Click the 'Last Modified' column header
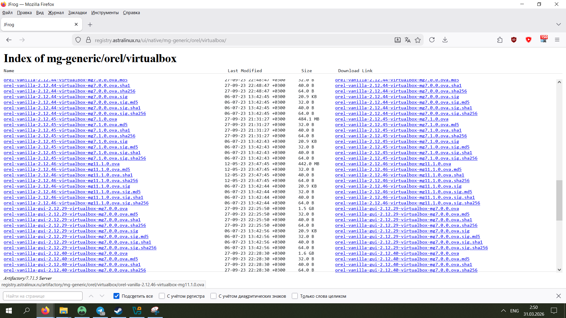Image resolution: width=566 pixels, height=318 pixels. pos(245,71)
